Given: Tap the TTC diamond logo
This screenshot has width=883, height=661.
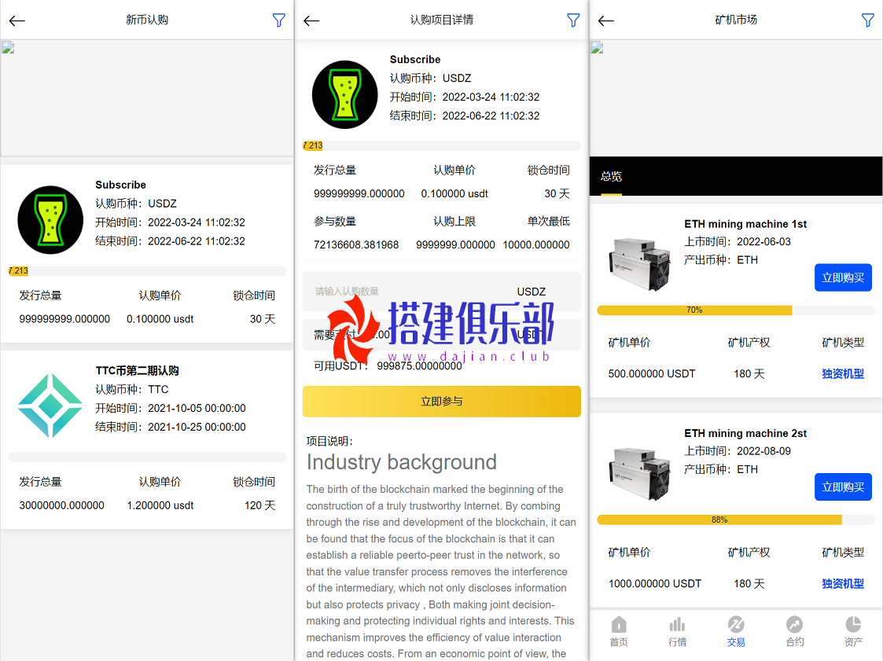Looking at the screenshot, I should click(50, 406).
